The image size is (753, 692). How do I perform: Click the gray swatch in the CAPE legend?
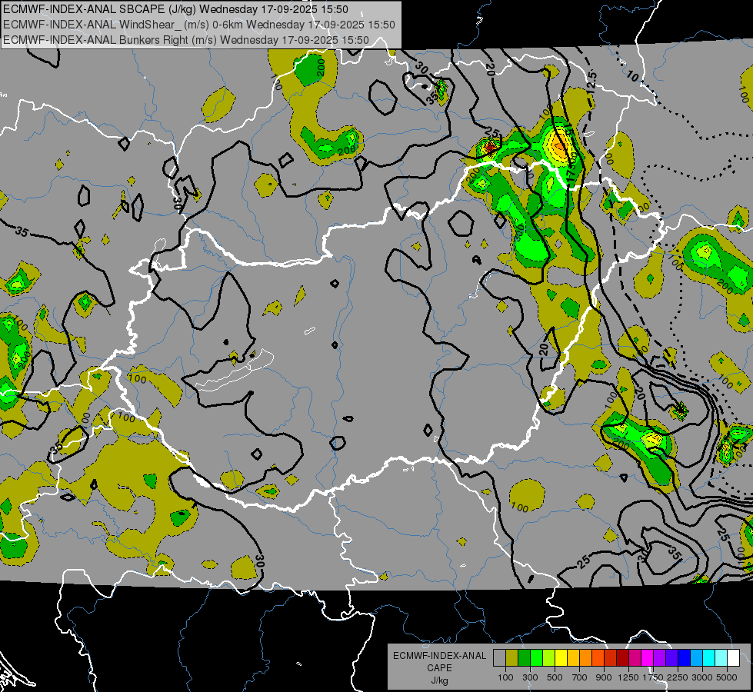point(499,657)
